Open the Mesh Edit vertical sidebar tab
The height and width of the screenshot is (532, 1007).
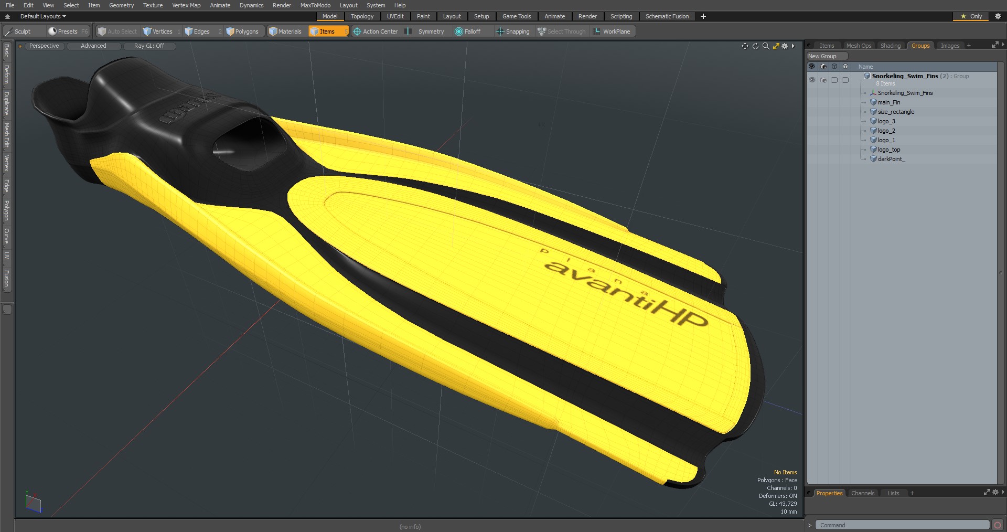7,135
